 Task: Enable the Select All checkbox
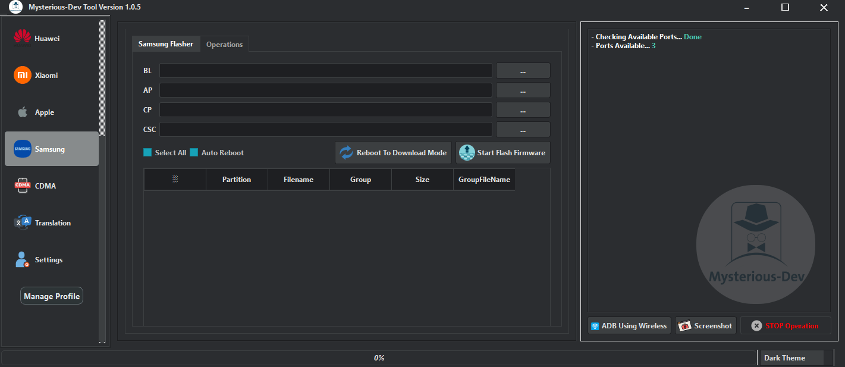point(147,152)
